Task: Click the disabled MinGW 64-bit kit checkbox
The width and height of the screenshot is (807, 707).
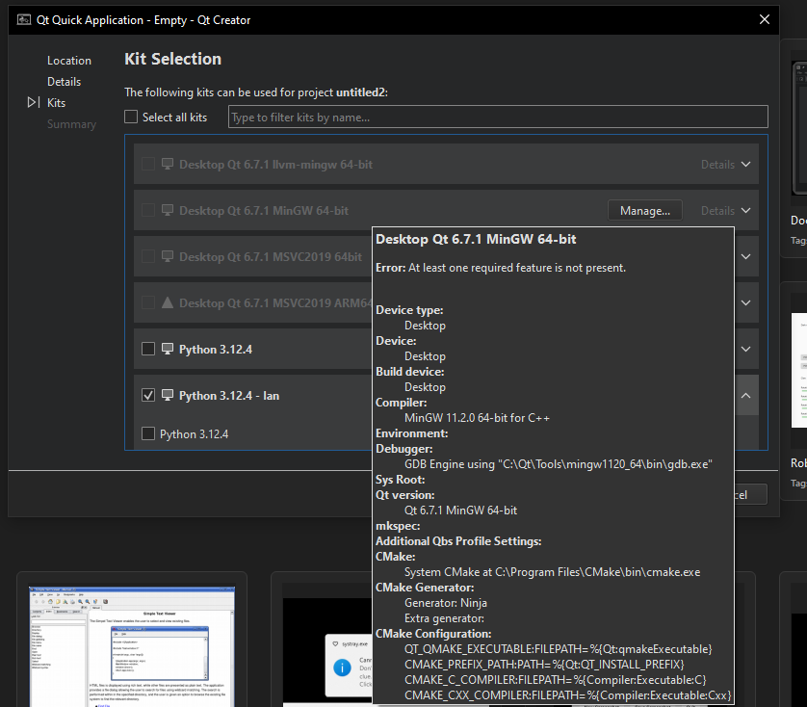Action: (148, 210)
